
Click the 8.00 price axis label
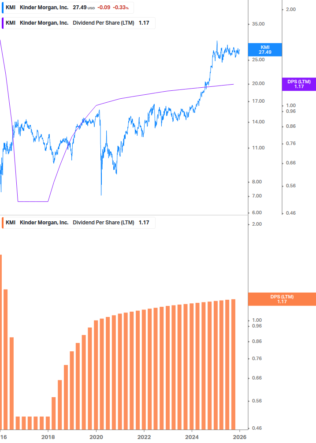pos(257,182)
